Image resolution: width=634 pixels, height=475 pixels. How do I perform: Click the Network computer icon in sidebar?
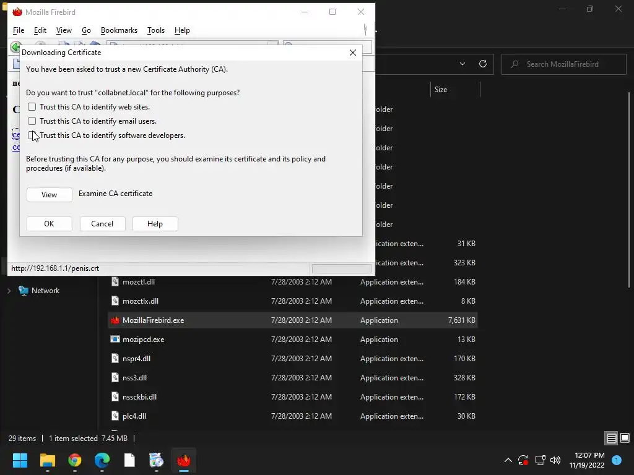24,291
